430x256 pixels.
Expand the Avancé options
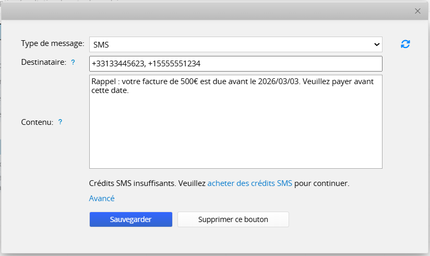(x=102, y=199)
